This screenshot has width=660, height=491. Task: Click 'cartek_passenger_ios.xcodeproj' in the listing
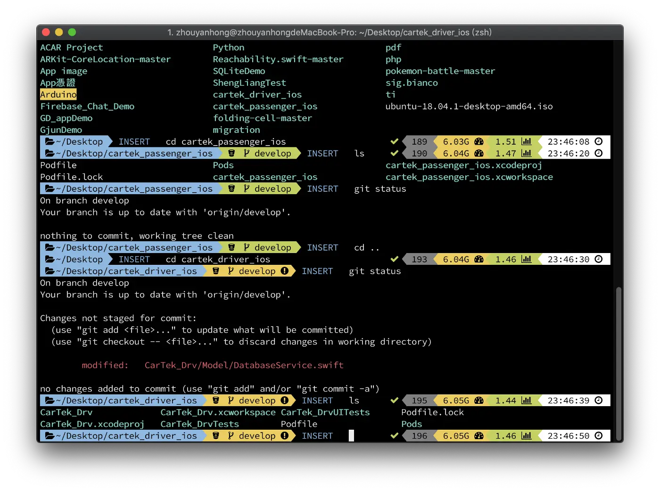tap(464, 165)
